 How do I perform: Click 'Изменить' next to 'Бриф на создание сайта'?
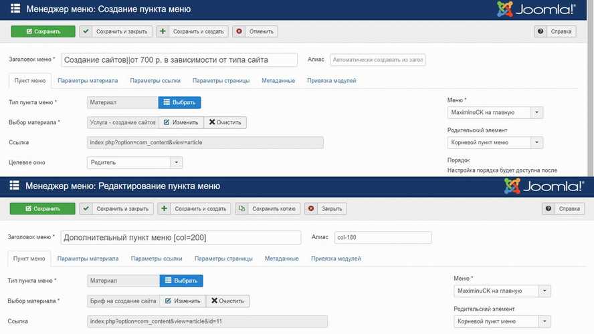point(182,301)
